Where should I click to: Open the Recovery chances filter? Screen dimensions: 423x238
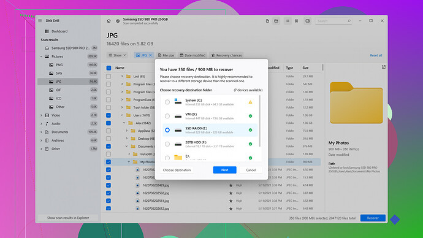(227, 55)
